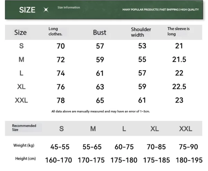Click weight range 45-55
The image size is (208, 171).
coord(60,147)
